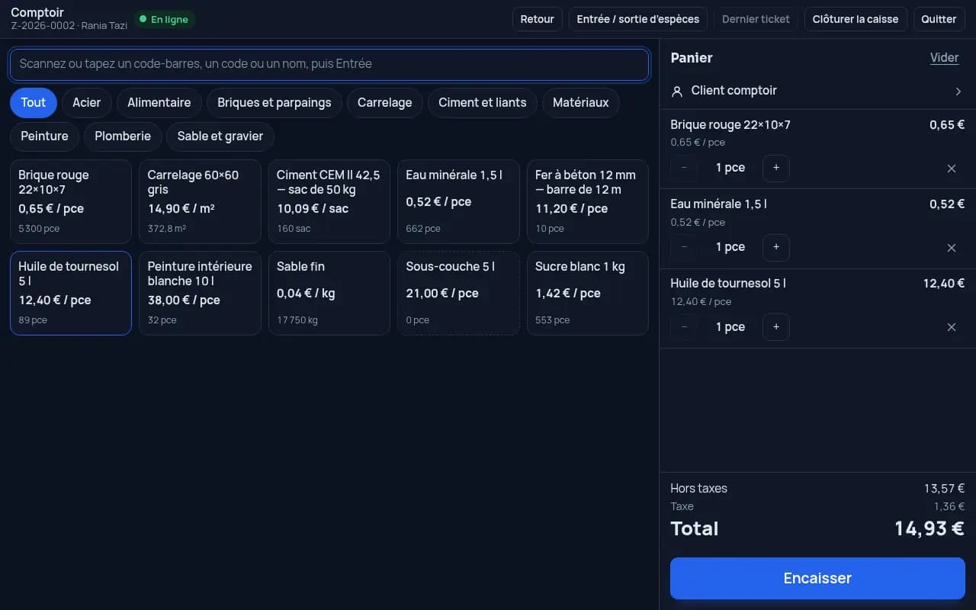Remove Eau minérale 1,5 l from cart
976x610 pixels.
click(x=951, y=248)
